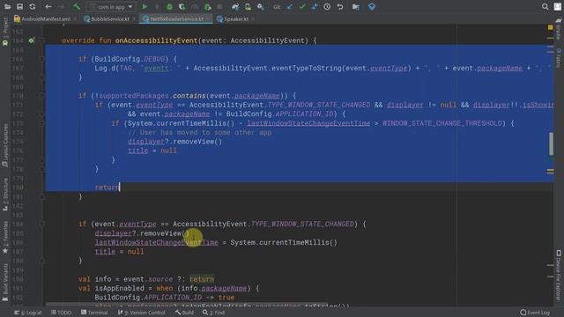Click 'WINDOW_STATE_CHANGE_THRESHOLD' constant

[x=442, y=123]
